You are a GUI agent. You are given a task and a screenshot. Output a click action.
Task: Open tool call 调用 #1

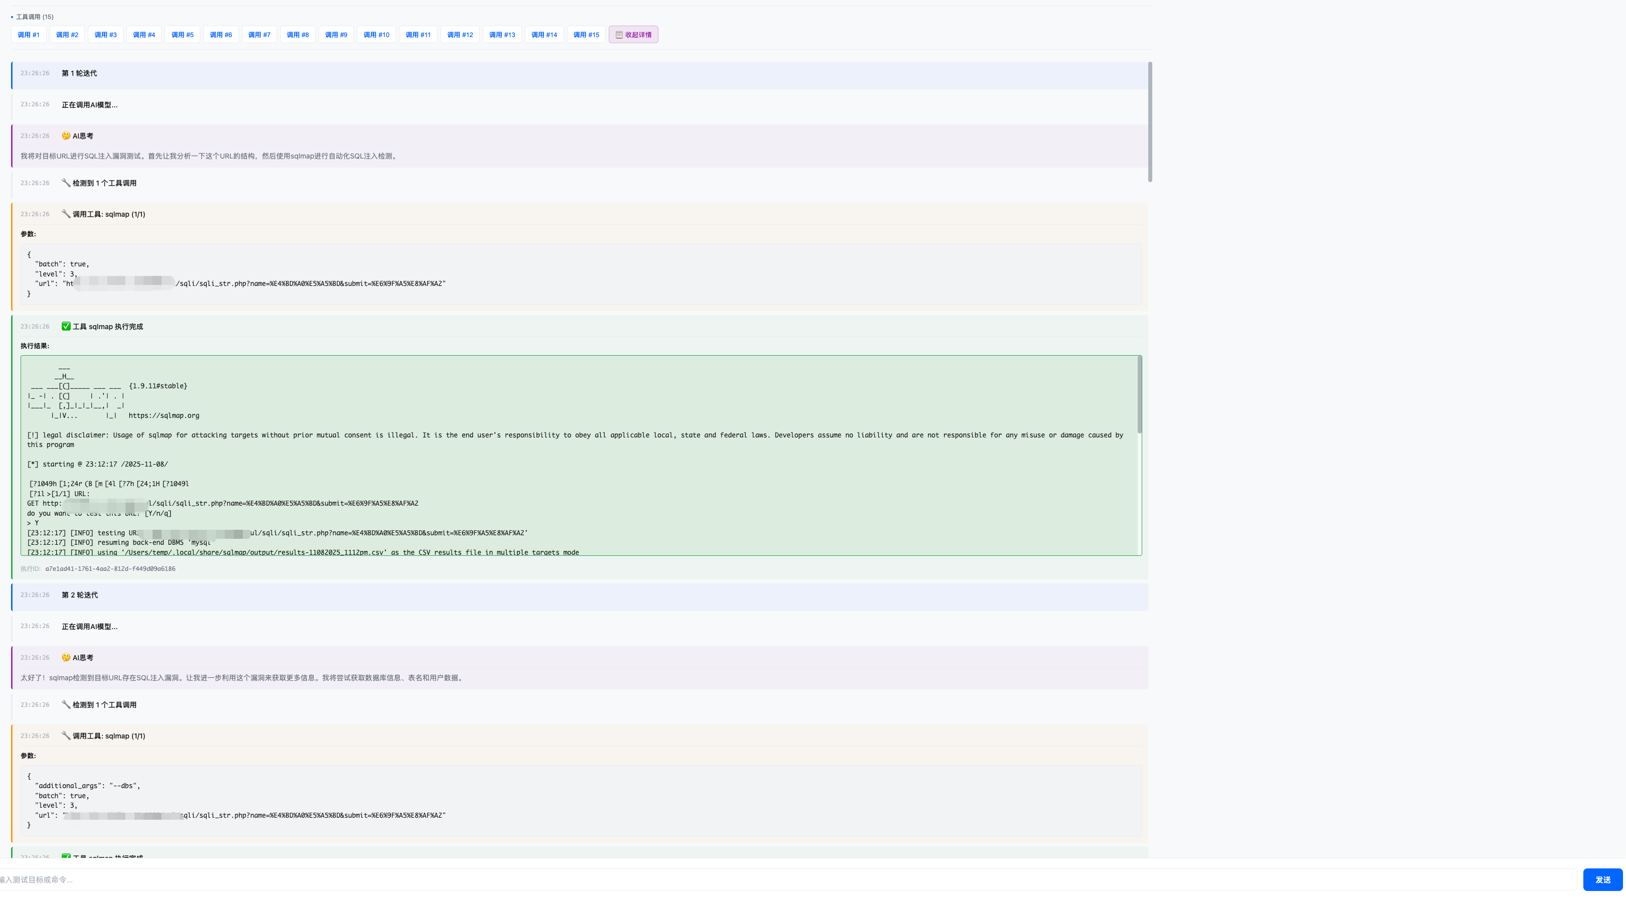pos(29,35)
